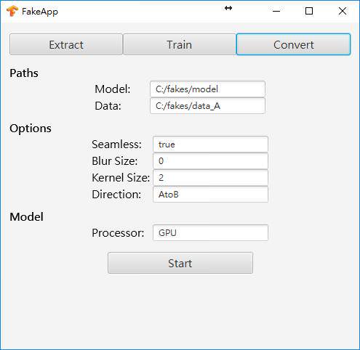
Task: Select the Blur Size input box
Action: pos(210,161)
